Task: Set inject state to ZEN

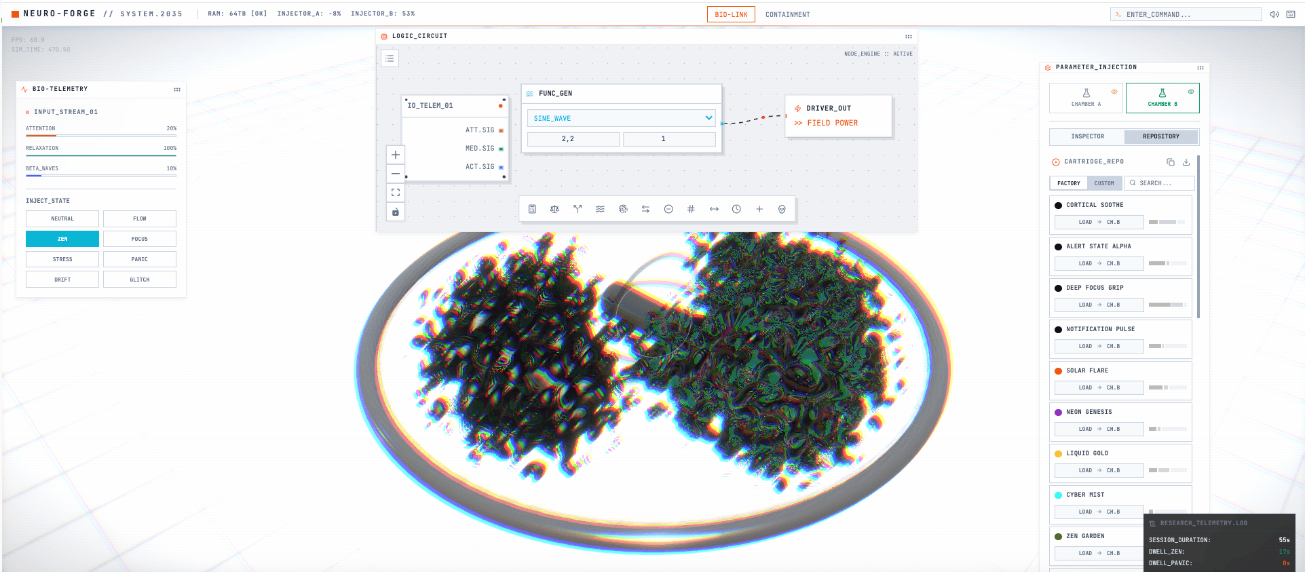Action: tap(62, 239)
